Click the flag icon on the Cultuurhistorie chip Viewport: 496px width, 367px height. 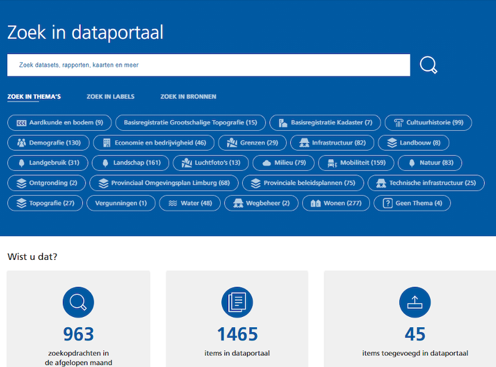coord(398,122)
